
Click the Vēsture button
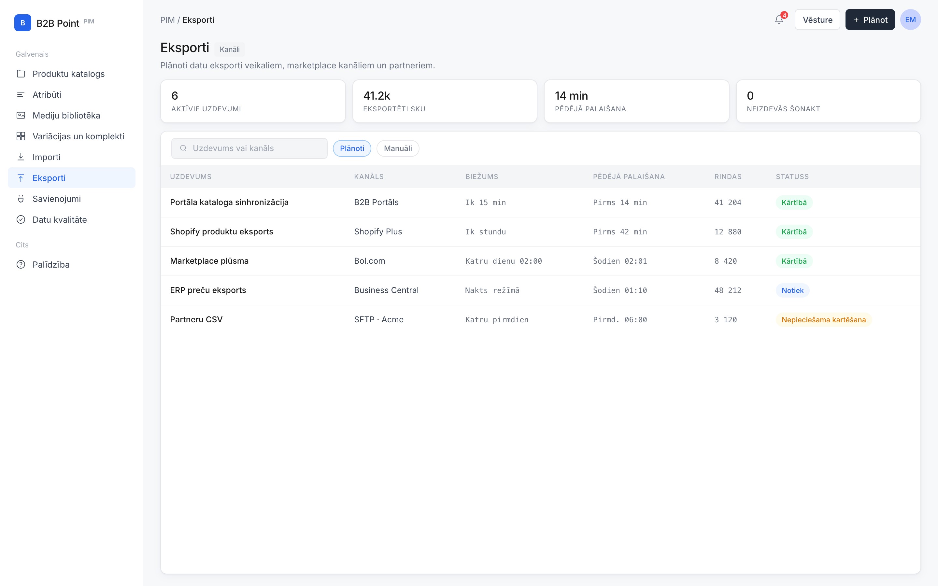817,20
